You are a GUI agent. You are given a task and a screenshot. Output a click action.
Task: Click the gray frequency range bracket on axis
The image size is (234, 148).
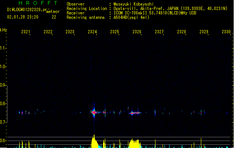pyautogui.click(x=7, y=104)
